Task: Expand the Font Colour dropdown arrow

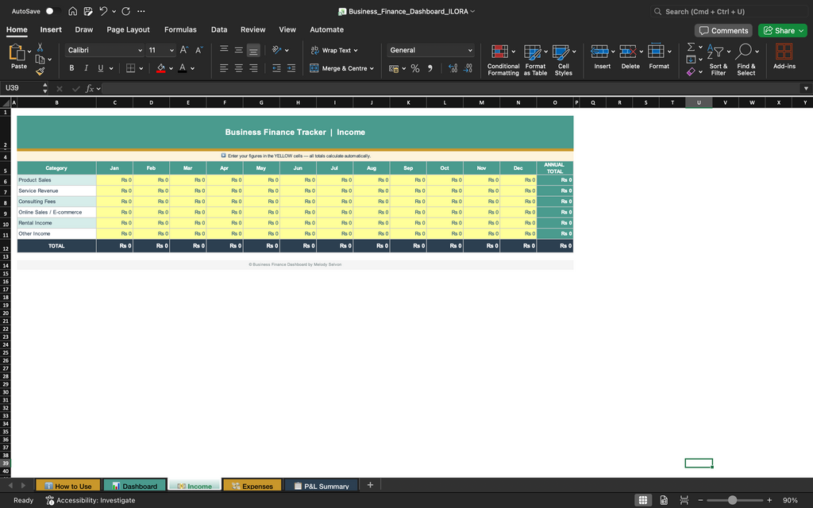Action: tap(192, 68)
